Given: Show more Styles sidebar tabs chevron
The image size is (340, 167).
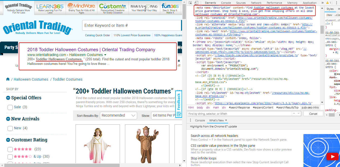Looking at the screenshot, I should pyautogui.click(x=338, y=9).
